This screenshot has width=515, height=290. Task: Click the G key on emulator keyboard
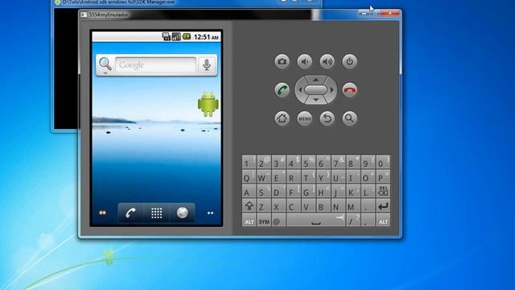pos(308,192)
